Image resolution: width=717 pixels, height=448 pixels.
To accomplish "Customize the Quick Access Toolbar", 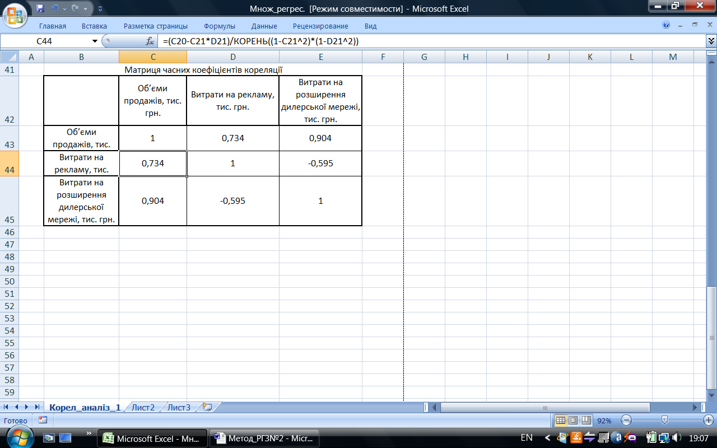I will click(100, 9).
